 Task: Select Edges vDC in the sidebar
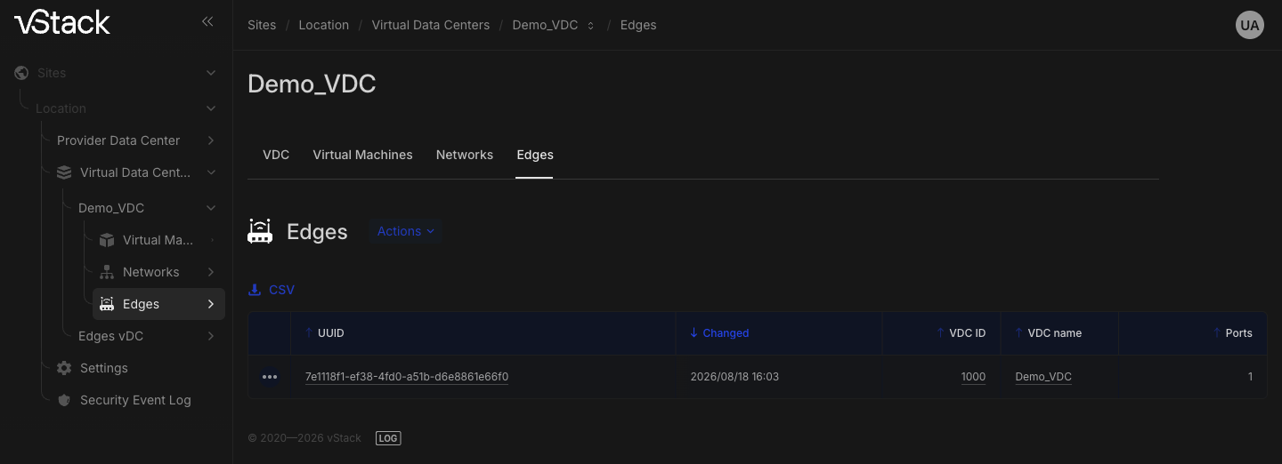coord(110,336)
